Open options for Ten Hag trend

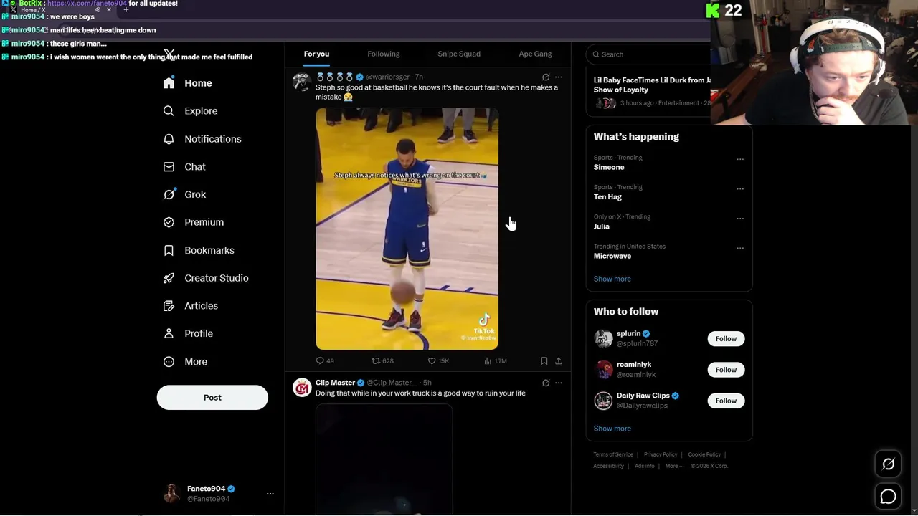pyautogui.click(x=740, y=189)
